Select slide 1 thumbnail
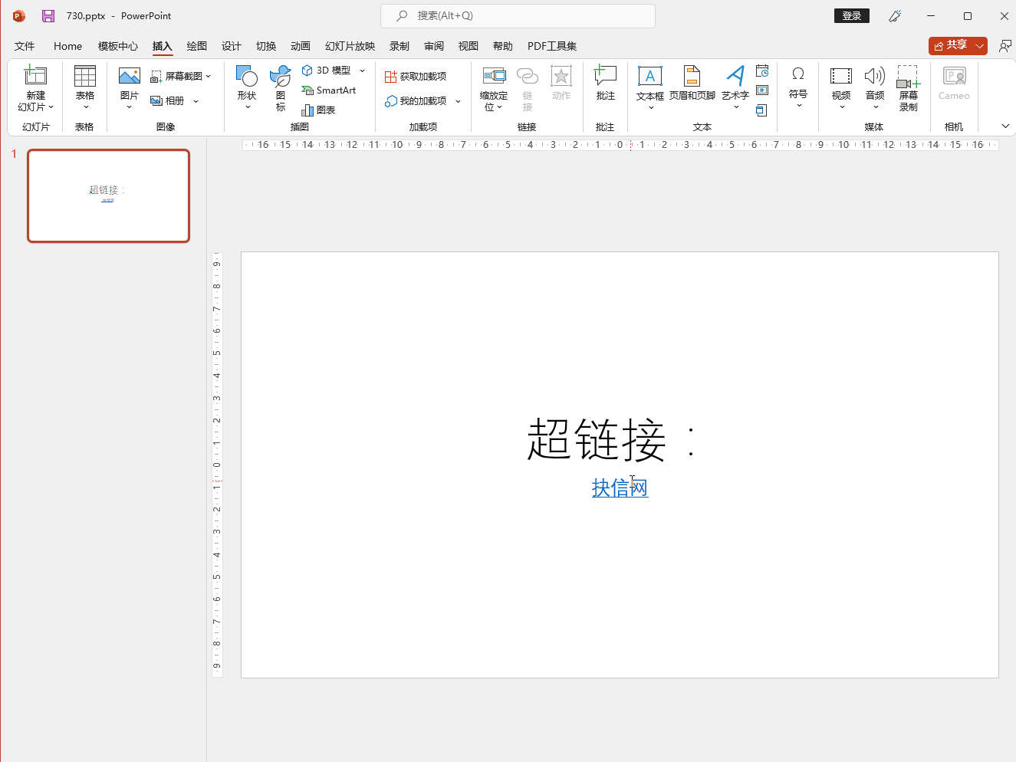The image size is (1016, 762). [108, 196]
